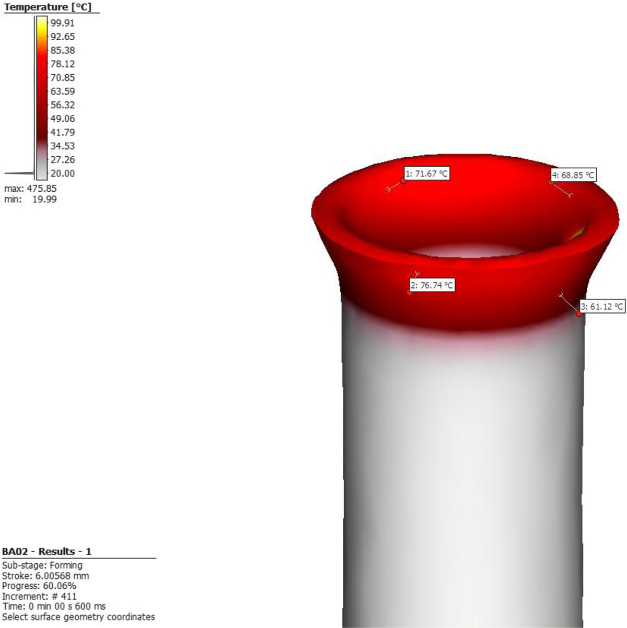Click the Stroke: 6.00568 mm line
The width and height of the screenshot is (627, 628).
pyautogui.click(x=45, y=576)
